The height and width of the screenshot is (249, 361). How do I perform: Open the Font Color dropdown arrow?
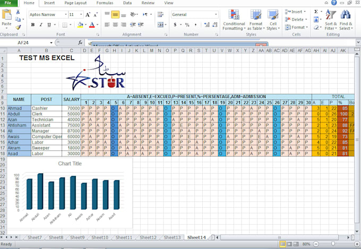pos(97,25)
